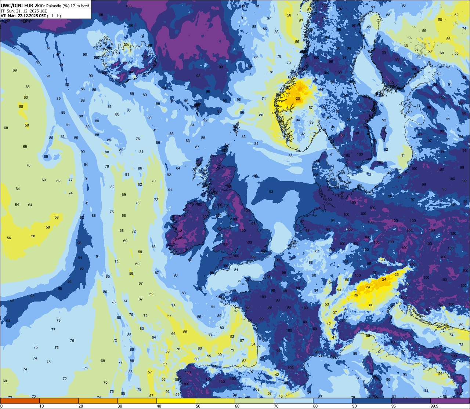Click the humidity value '25' over the Alps
The width and height of the screenshot is (470, 409).
click(x=397, y=275)
